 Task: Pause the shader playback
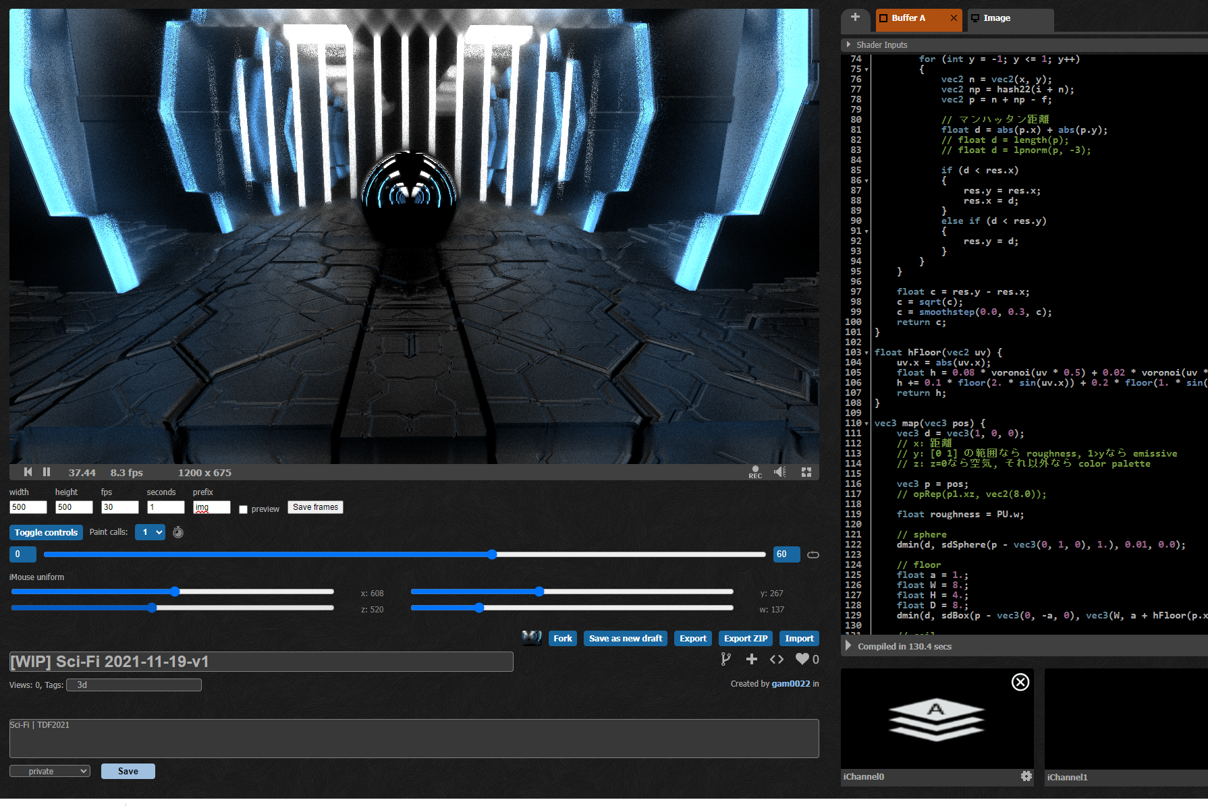(47, 472)
